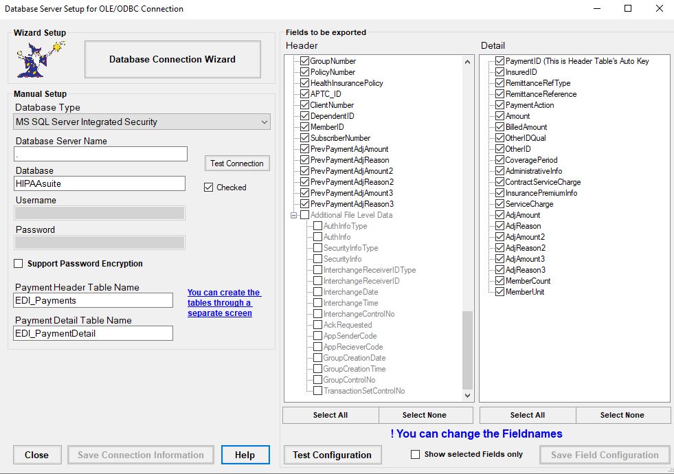Viewport: 674px width, 474px height.
Task: Uncheck the CoveragePeriod field
Action: 499,160
